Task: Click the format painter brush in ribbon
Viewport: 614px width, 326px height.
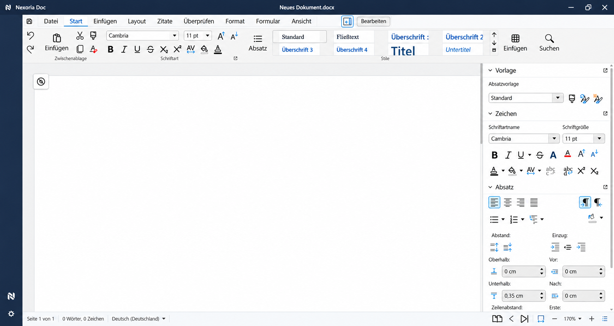Action: [93, 36]
